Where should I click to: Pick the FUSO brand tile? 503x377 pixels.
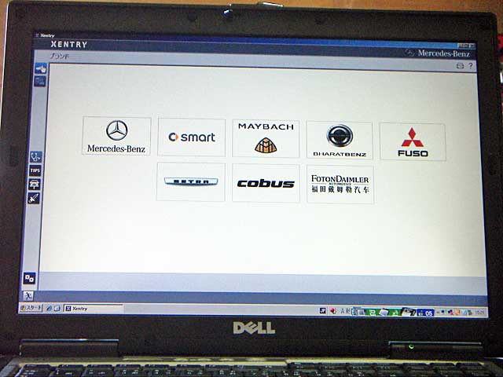[413, 141]
